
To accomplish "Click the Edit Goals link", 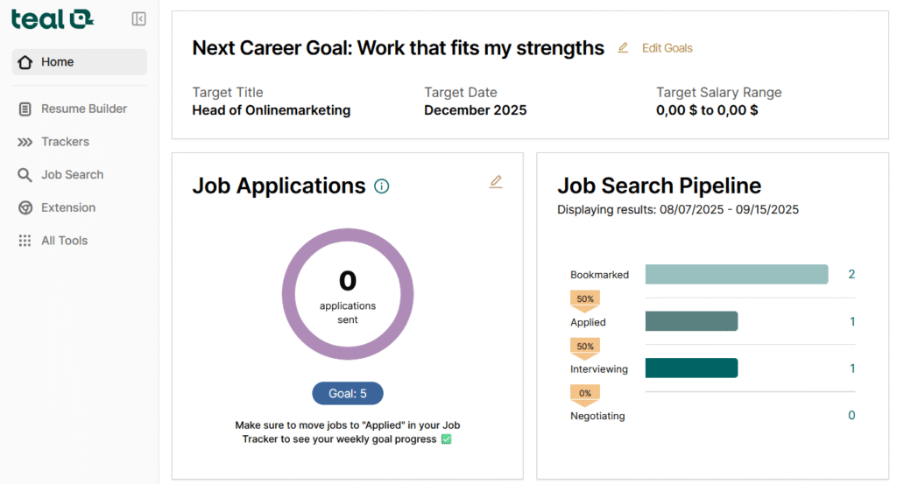I will coord(667,48).
